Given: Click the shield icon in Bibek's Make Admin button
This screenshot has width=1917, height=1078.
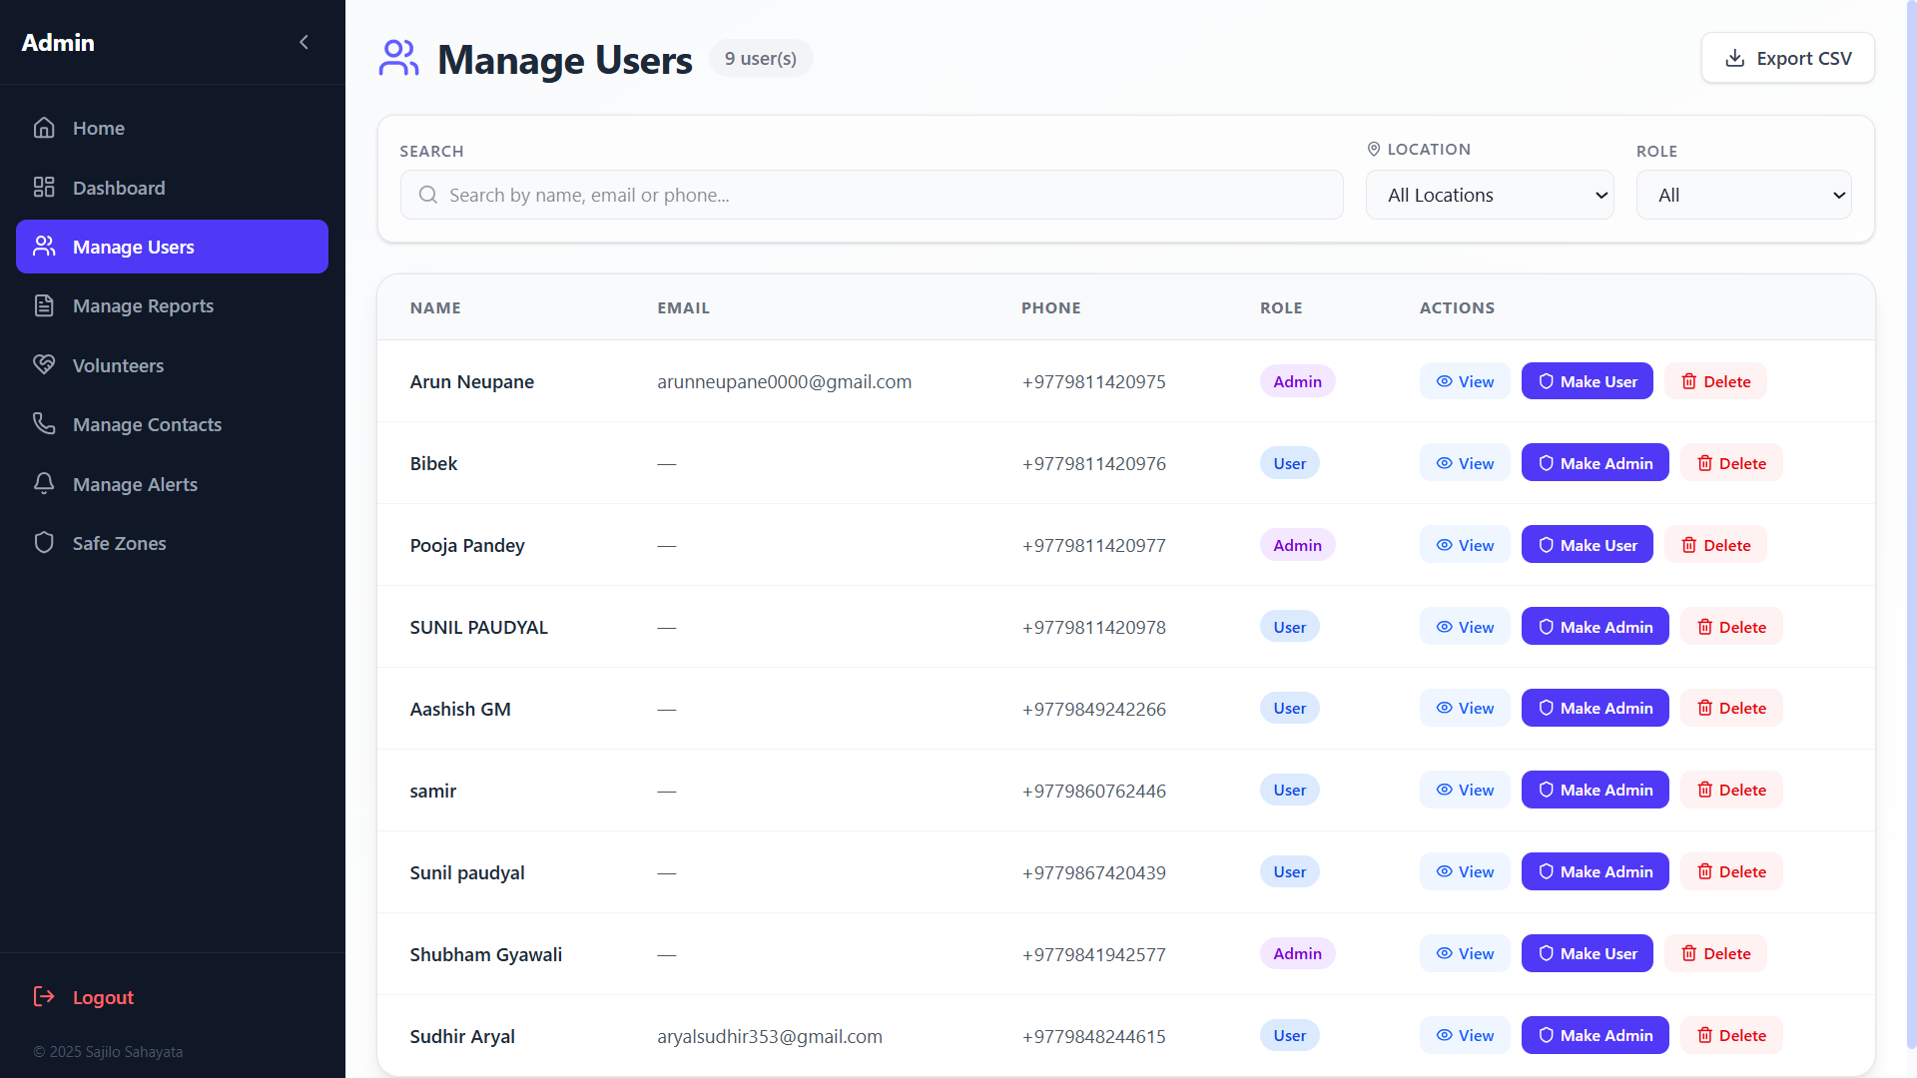Looking at the screenshot, I should (1546, 463).
